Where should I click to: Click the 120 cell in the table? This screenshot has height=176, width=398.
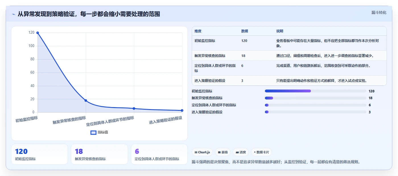tap(244, 41)
